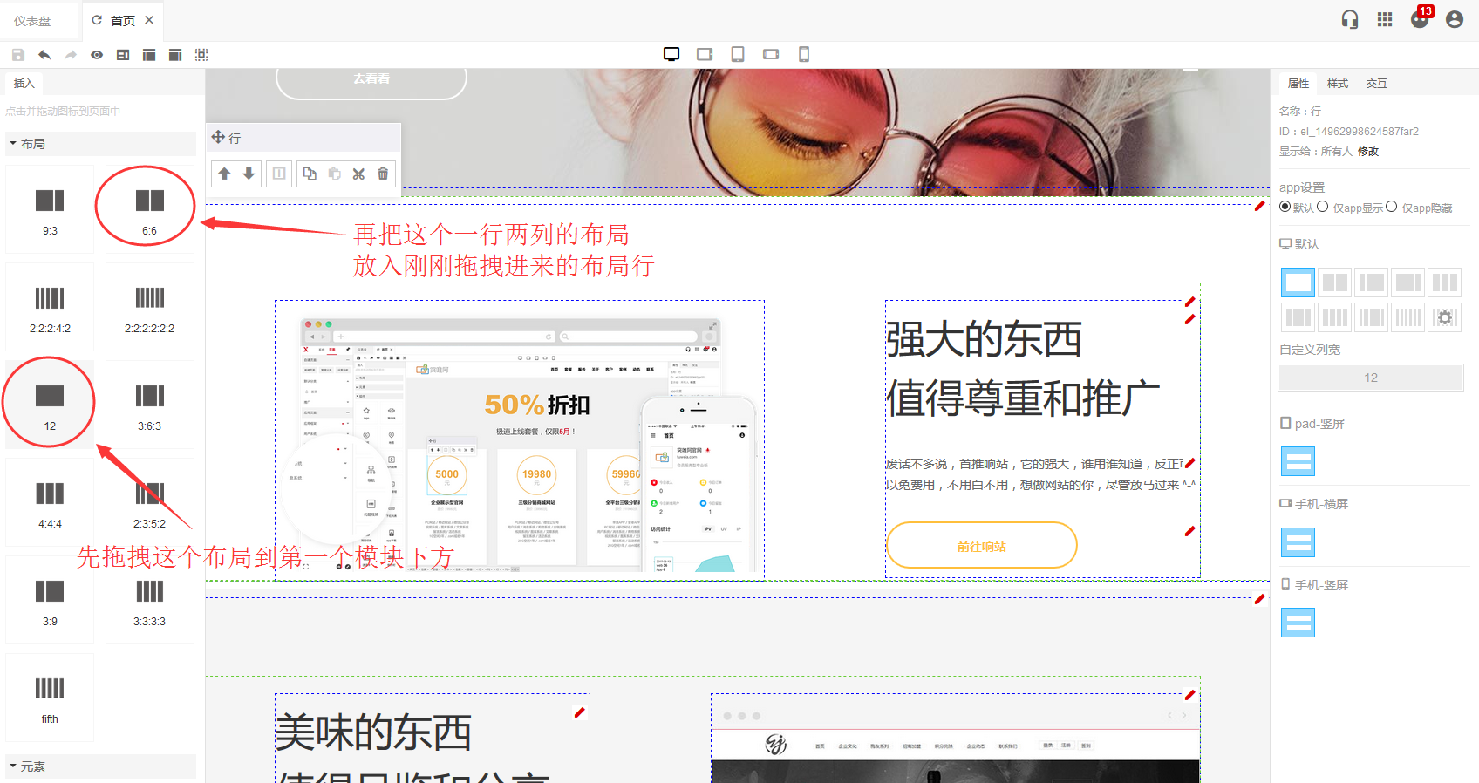This screenshot has height=783, width=1479.
Task: Click the 修改 link next to 所有人
Action: (1368, 152)
